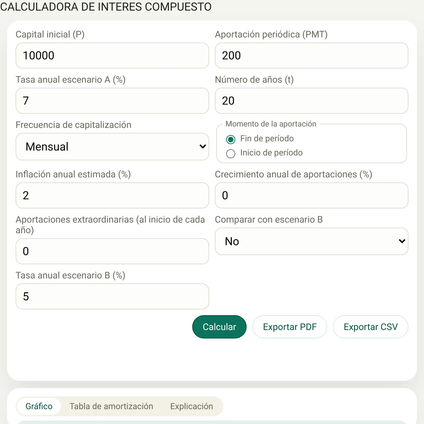Click the 'Aportación periódica (PMT)' input
This screenshot has height=424, width=424.
click(311, 55)
